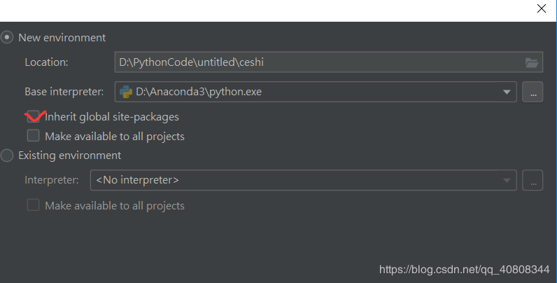Select the Existing environment radio button

(8, 156)
